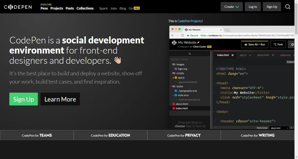
Task: Open CodePen for WRITING tab
Action: coord(258,135)
